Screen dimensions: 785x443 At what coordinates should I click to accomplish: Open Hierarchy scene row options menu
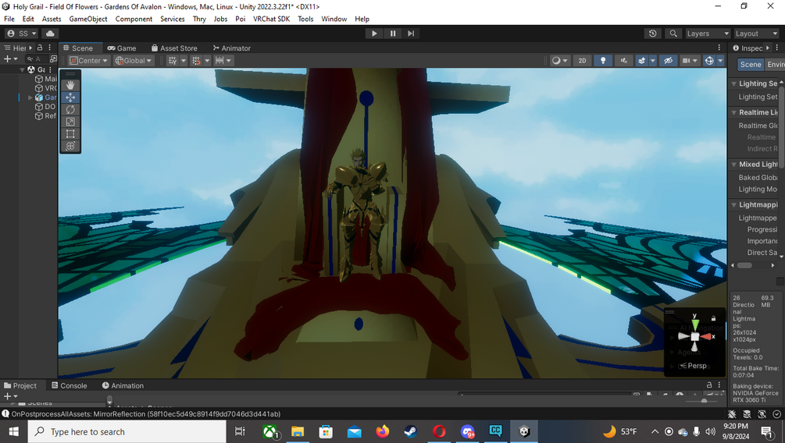tap(50, 69)
